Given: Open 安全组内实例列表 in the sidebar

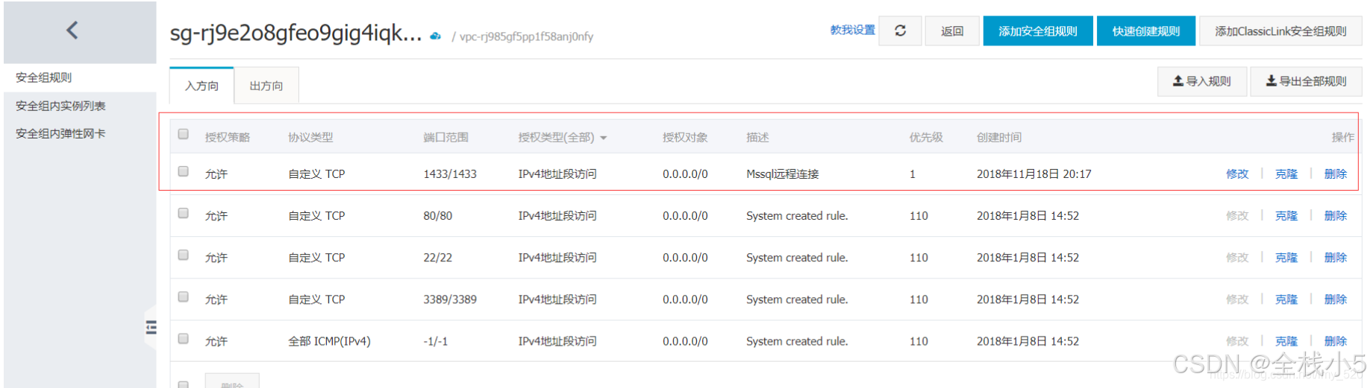Looking at the screenshot, I should [x=60, y=106].
